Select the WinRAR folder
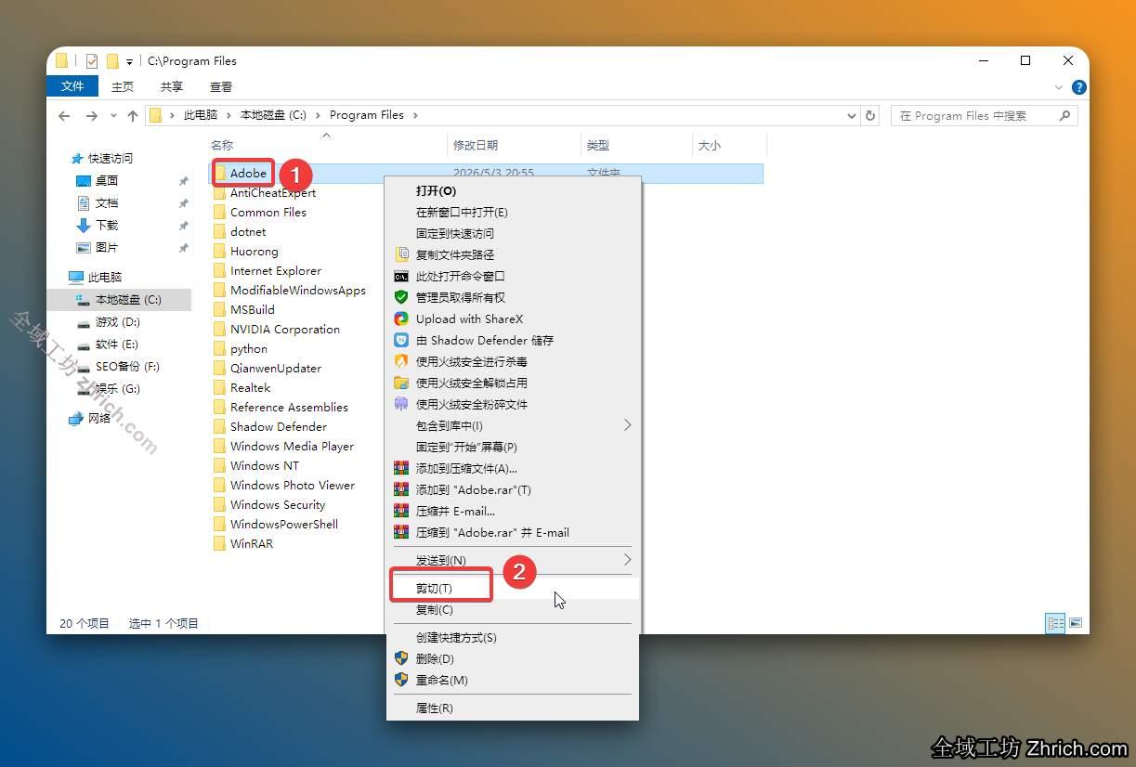Screen dimensions: 1136x767 [252, 544]
